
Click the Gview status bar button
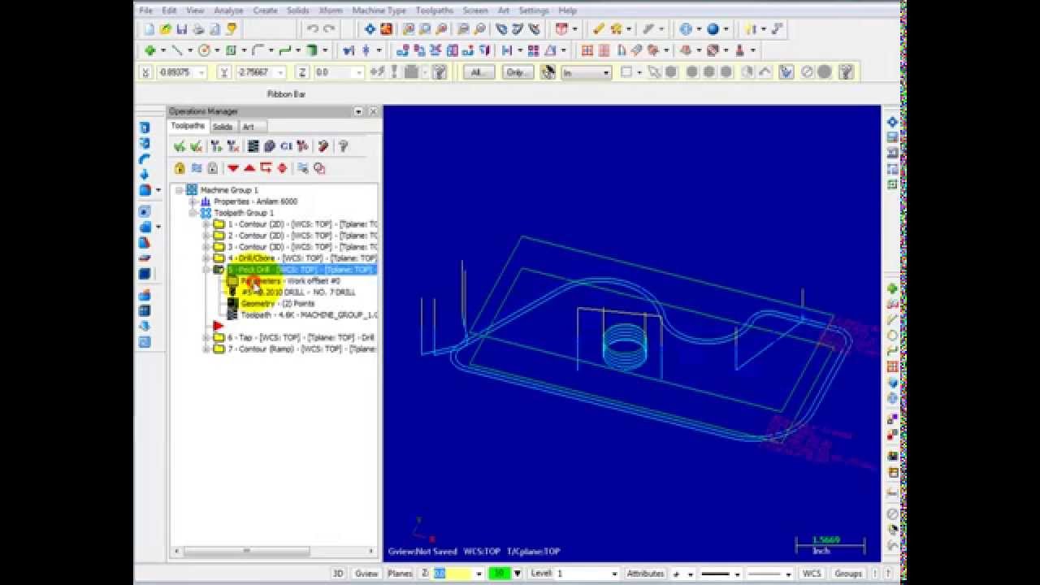tap(366, 574)
